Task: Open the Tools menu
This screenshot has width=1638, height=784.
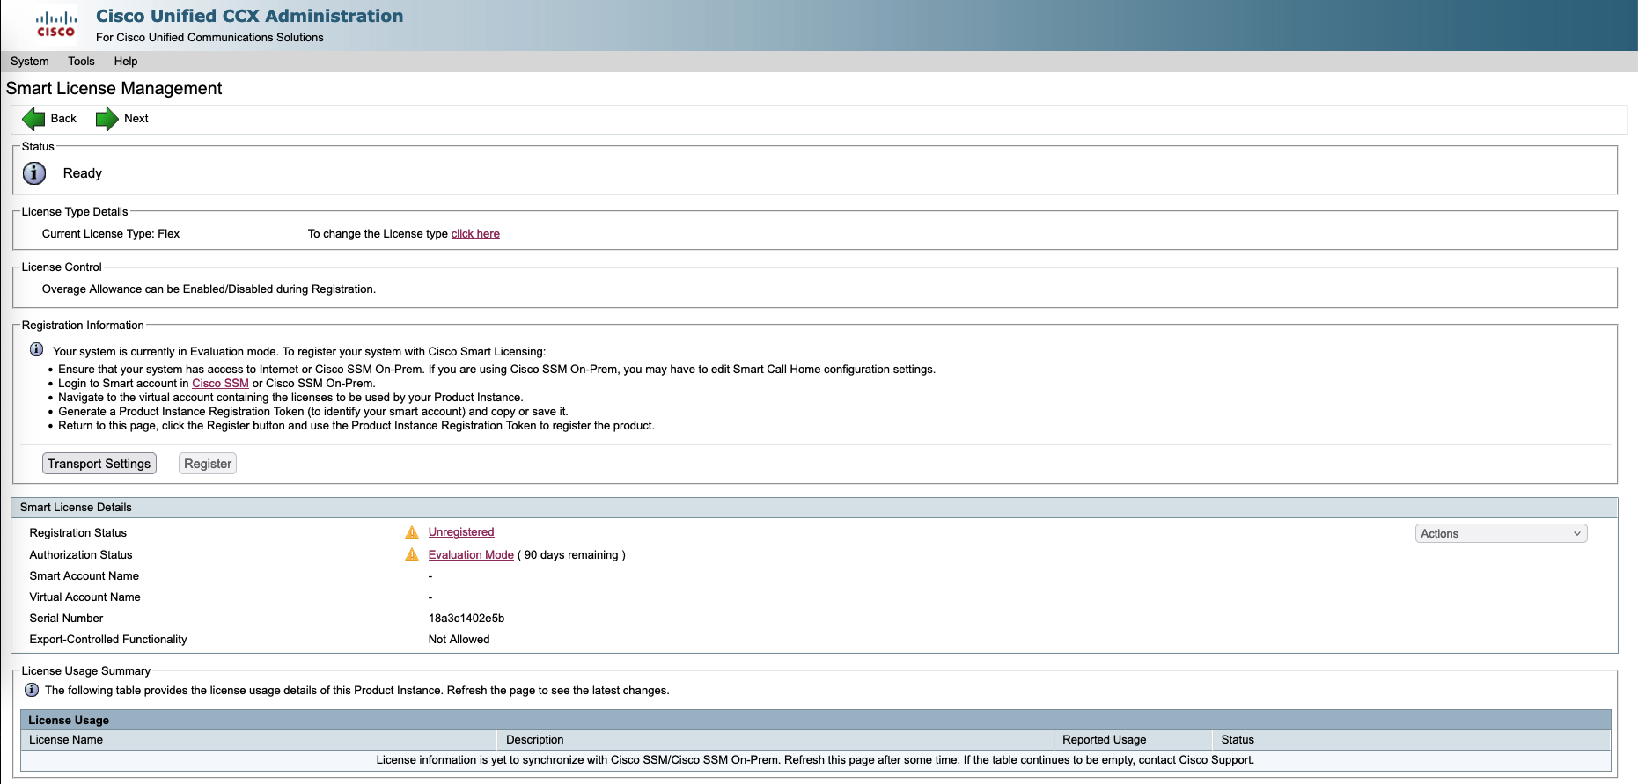Action: click(81, 62)
